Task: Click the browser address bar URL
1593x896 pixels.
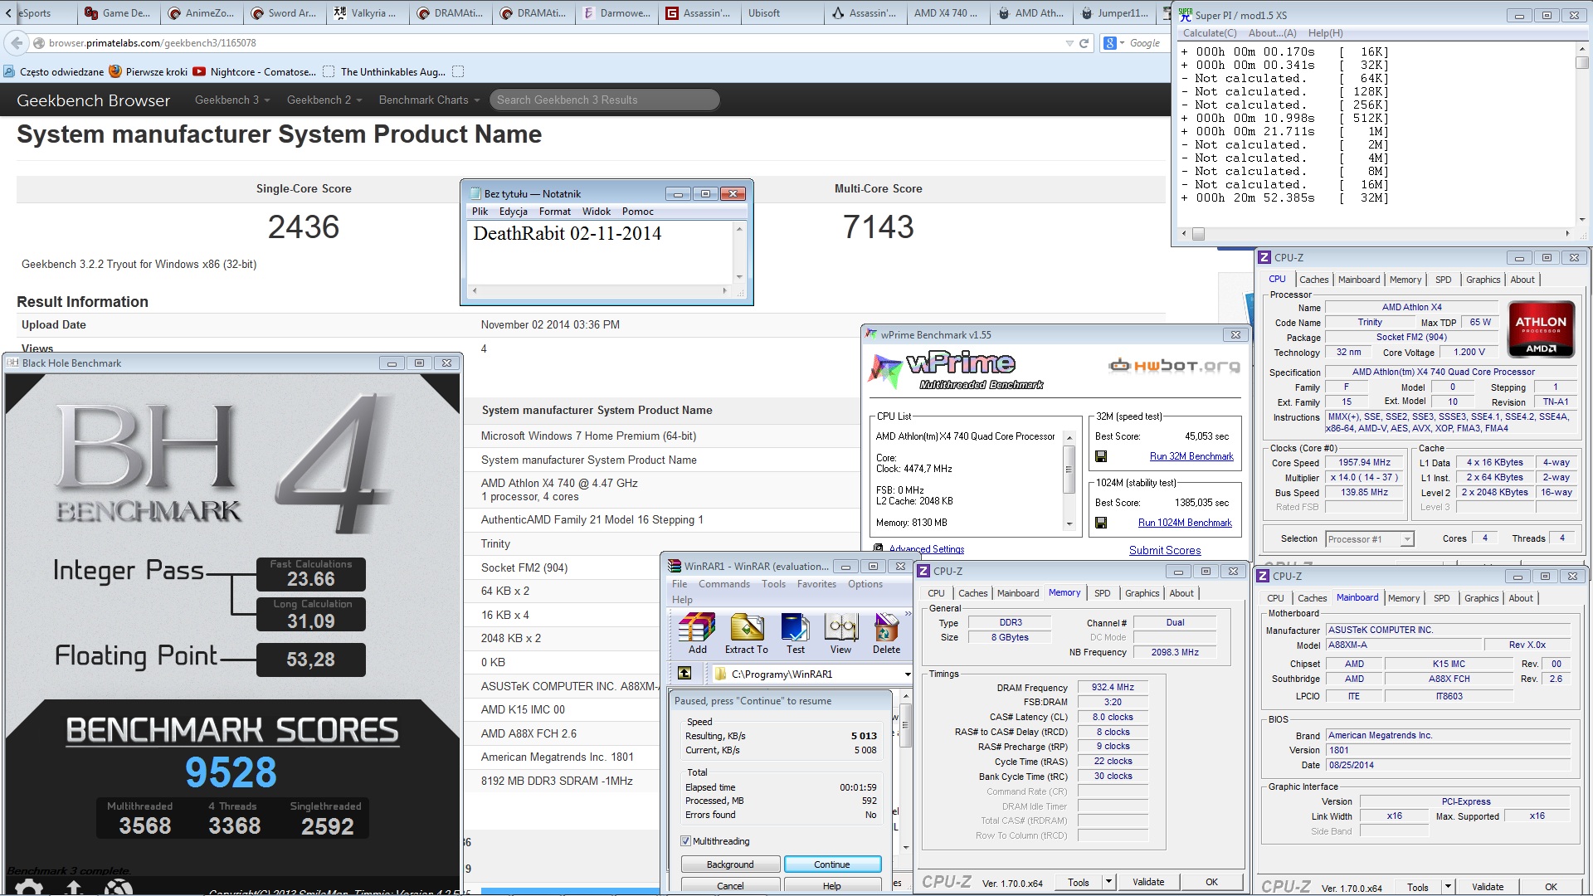Action: click(153, 43)
